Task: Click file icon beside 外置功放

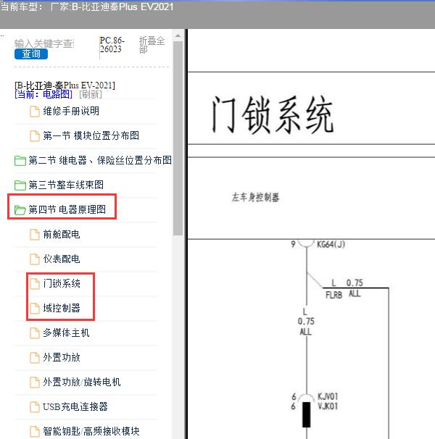Action: click(x=35, y=358)
